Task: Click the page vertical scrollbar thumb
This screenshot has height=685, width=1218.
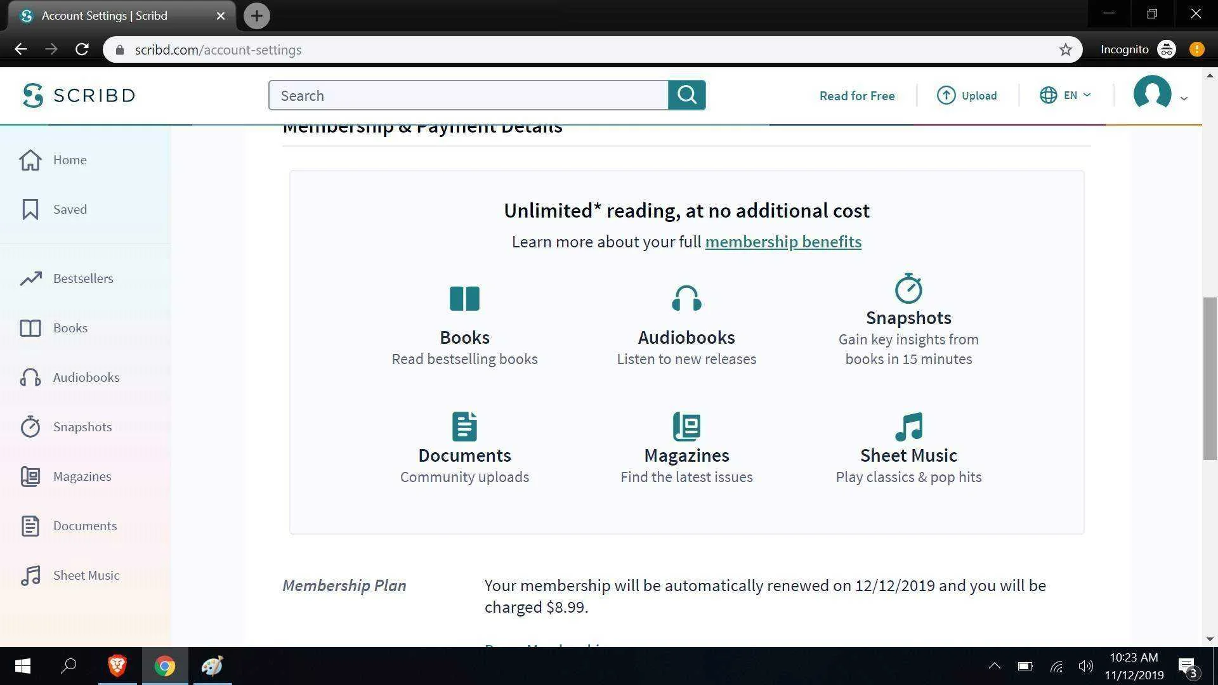Action: coord(1210,378)
